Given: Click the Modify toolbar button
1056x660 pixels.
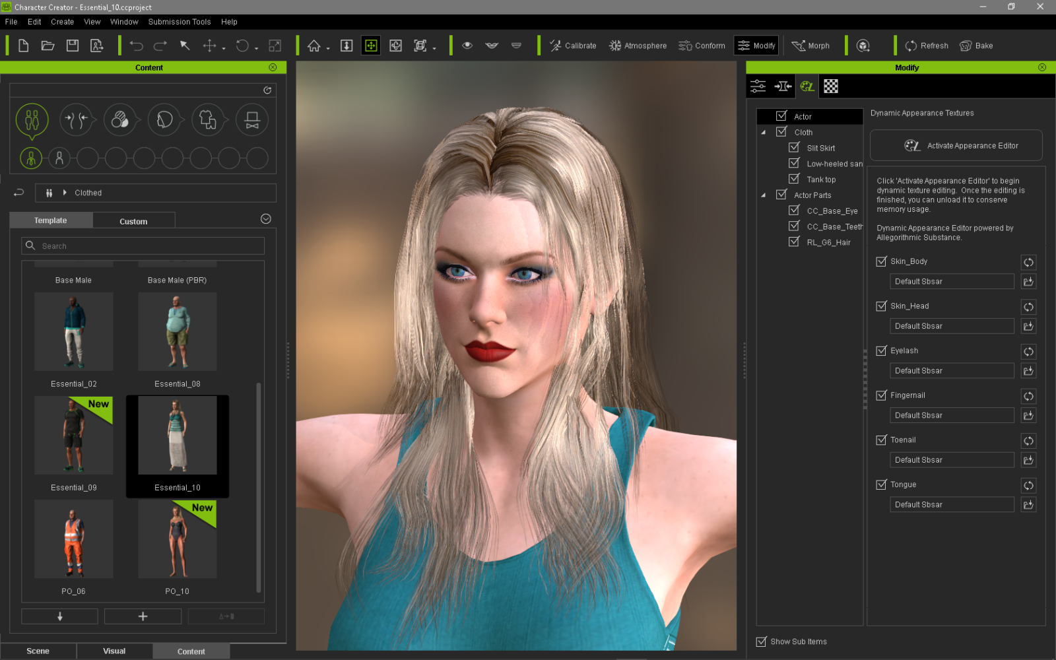Looking at the screenshot, I should 756,46.
